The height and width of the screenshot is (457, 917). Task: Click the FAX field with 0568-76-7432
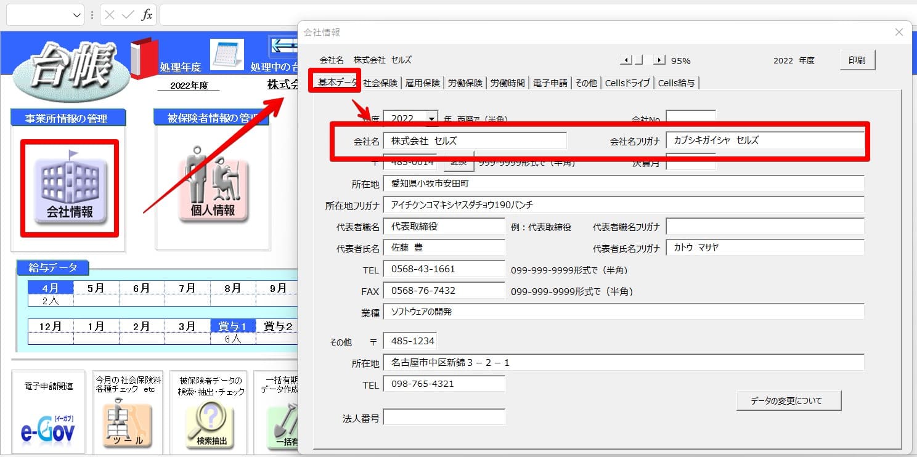(444, 291)
